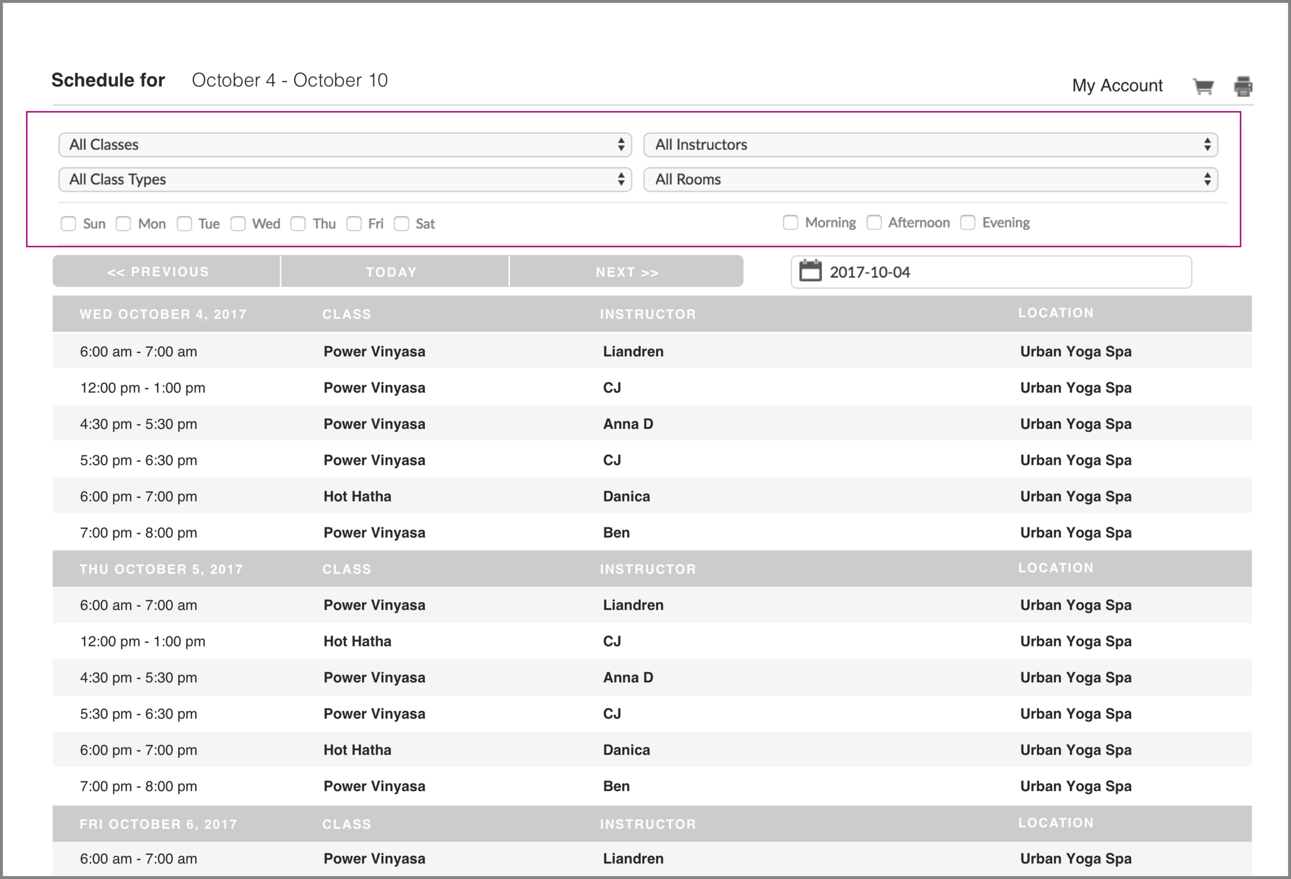This screenshot has height=879, width=1291.
Task: Click the Wed October 4, 2017 header
Action: click(163, 314)
